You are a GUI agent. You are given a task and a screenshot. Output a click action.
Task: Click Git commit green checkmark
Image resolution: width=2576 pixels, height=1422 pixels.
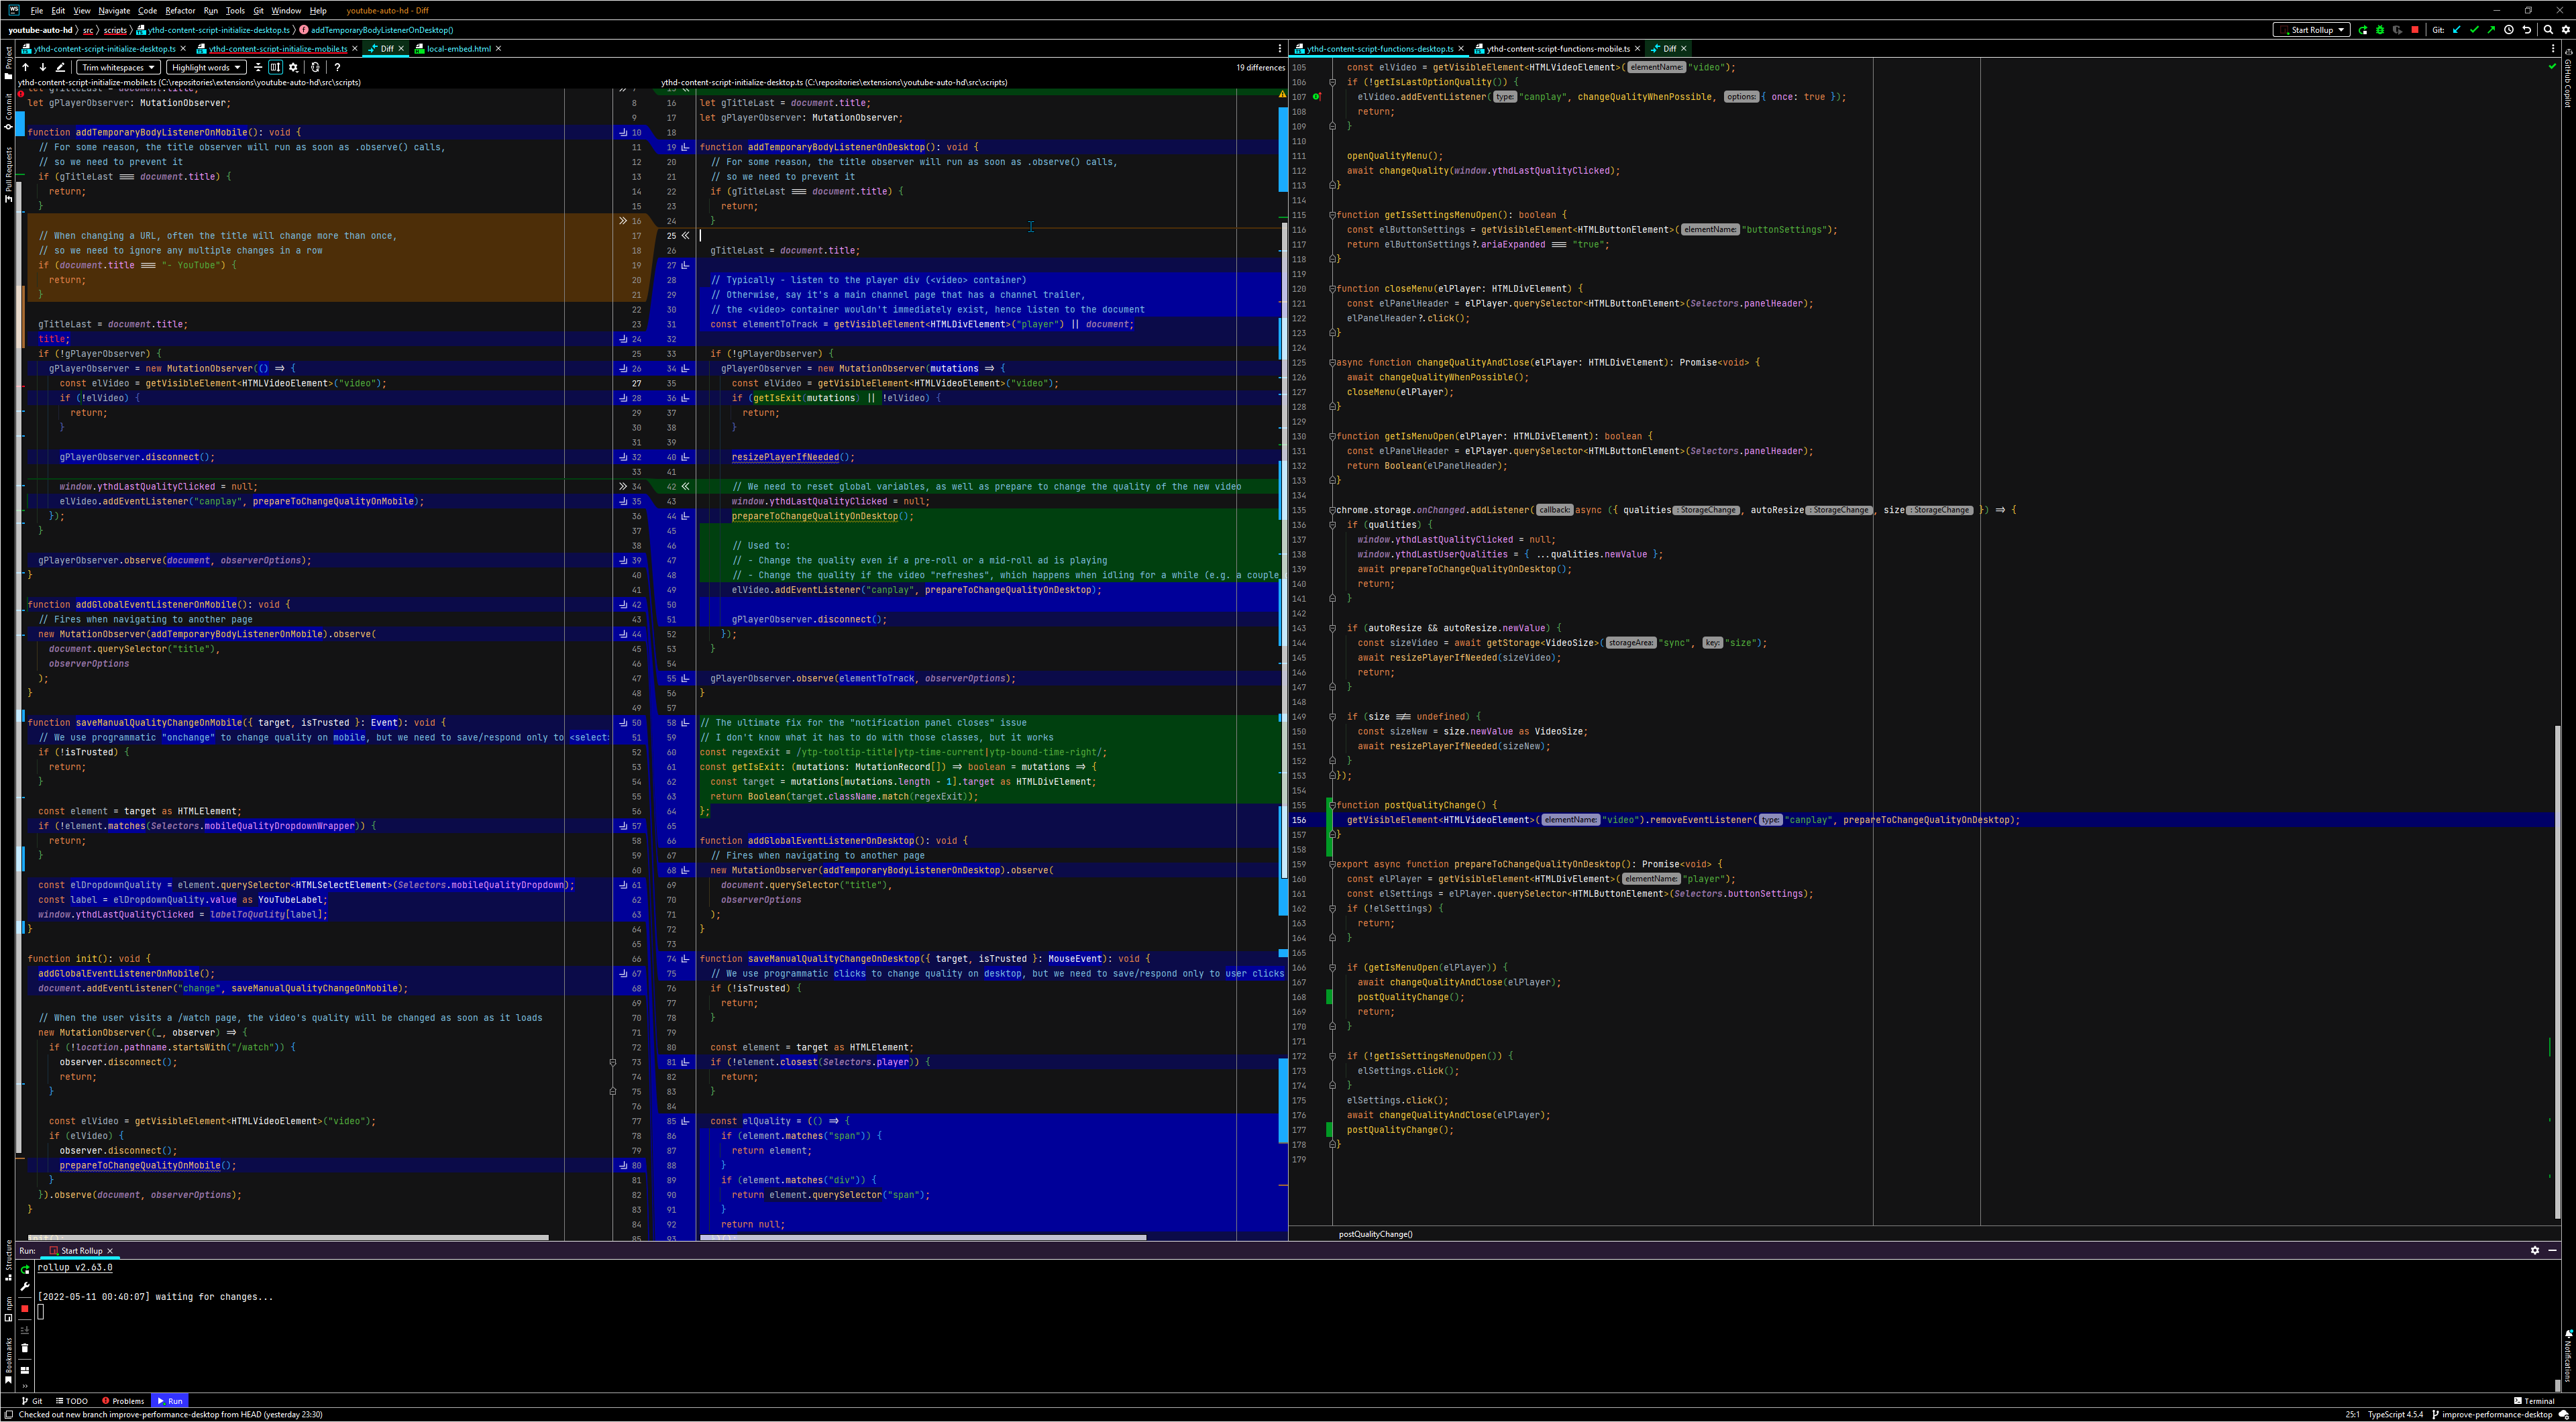[x=2474, y=30]
